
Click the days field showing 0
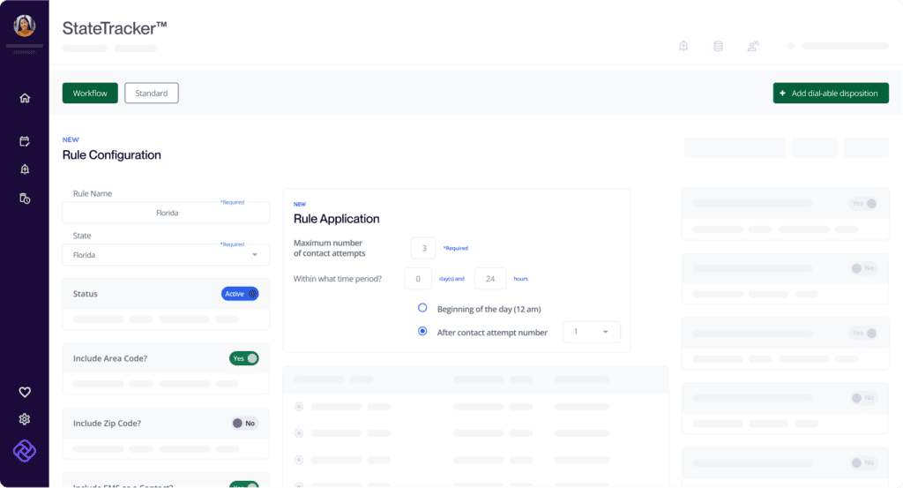click(418, 279)
